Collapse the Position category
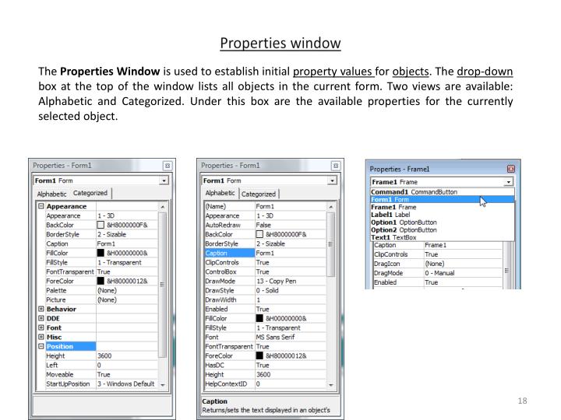Image resolution: width=561 pixels, height=420 pixels. point(41,346)
